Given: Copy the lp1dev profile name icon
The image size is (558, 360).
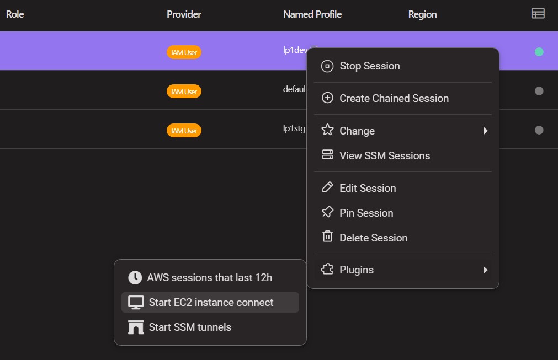Looking at the screenshot, I should (x=314, y=47).
